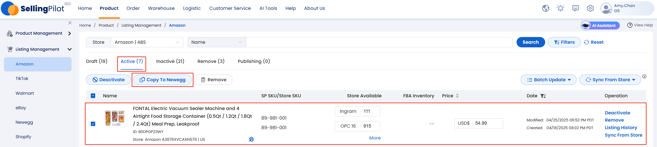Edit the USD$ 54.99 price field

(x=479, y=123)
